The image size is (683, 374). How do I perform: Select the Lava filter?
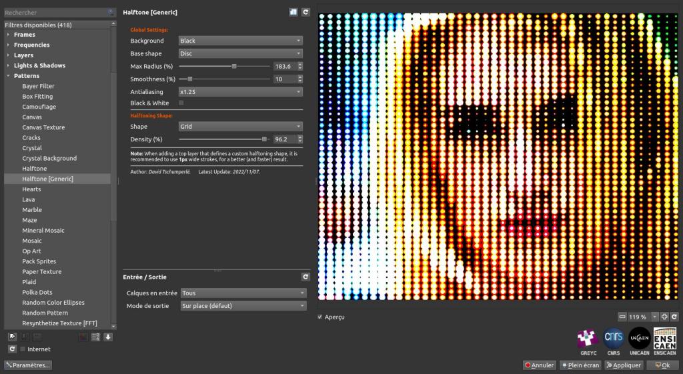(28, 199)
